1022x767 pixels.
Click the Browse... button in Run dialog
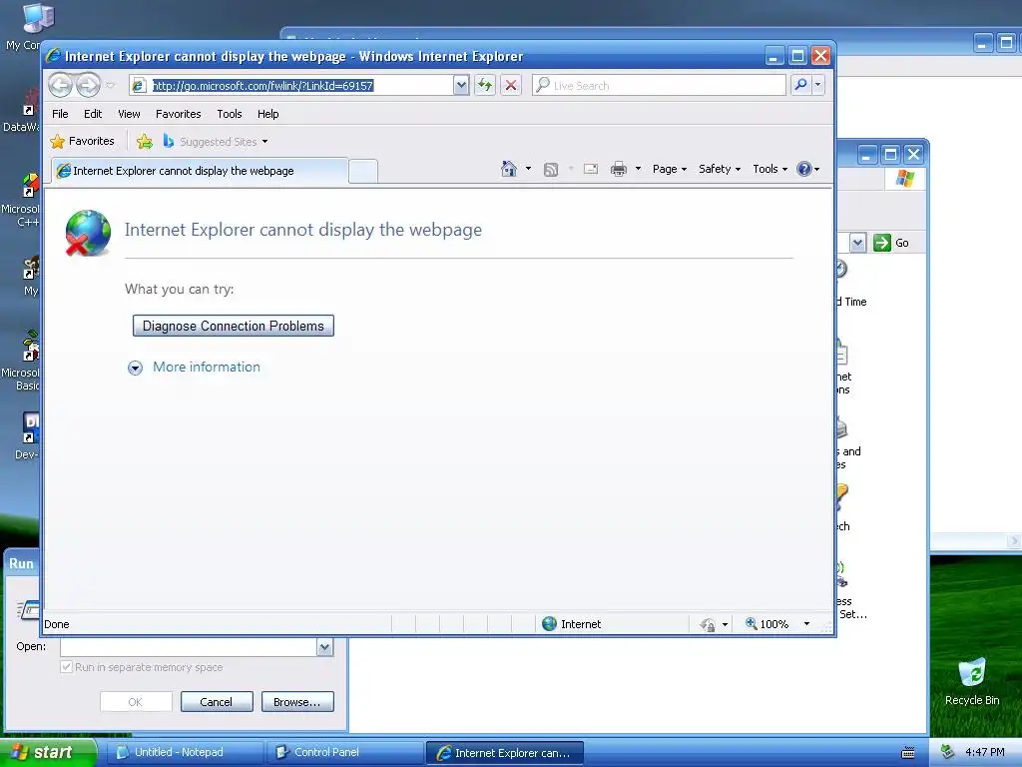pyautogui.click(x=297, y=702)
